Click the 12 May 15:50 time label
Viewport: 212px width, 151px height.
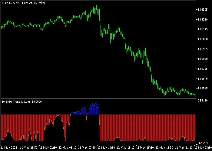point(145,147)
